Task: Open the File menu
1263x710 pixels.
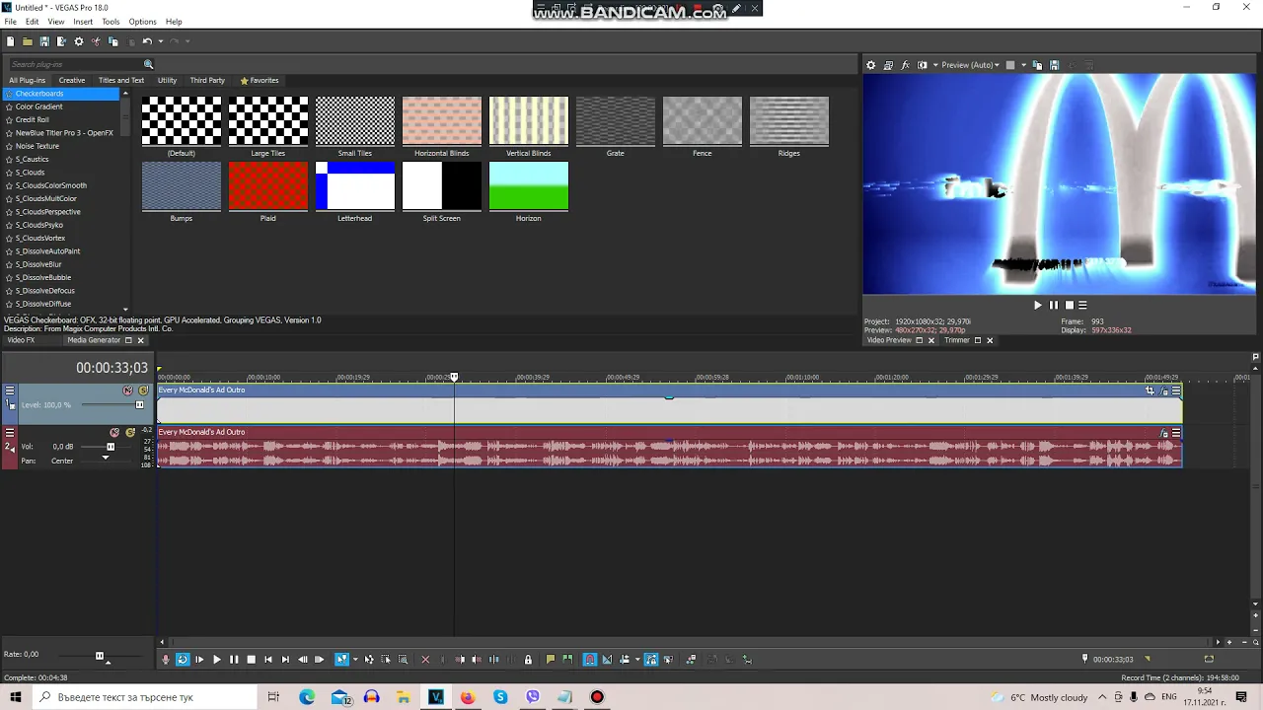Action: pos(10,22)
